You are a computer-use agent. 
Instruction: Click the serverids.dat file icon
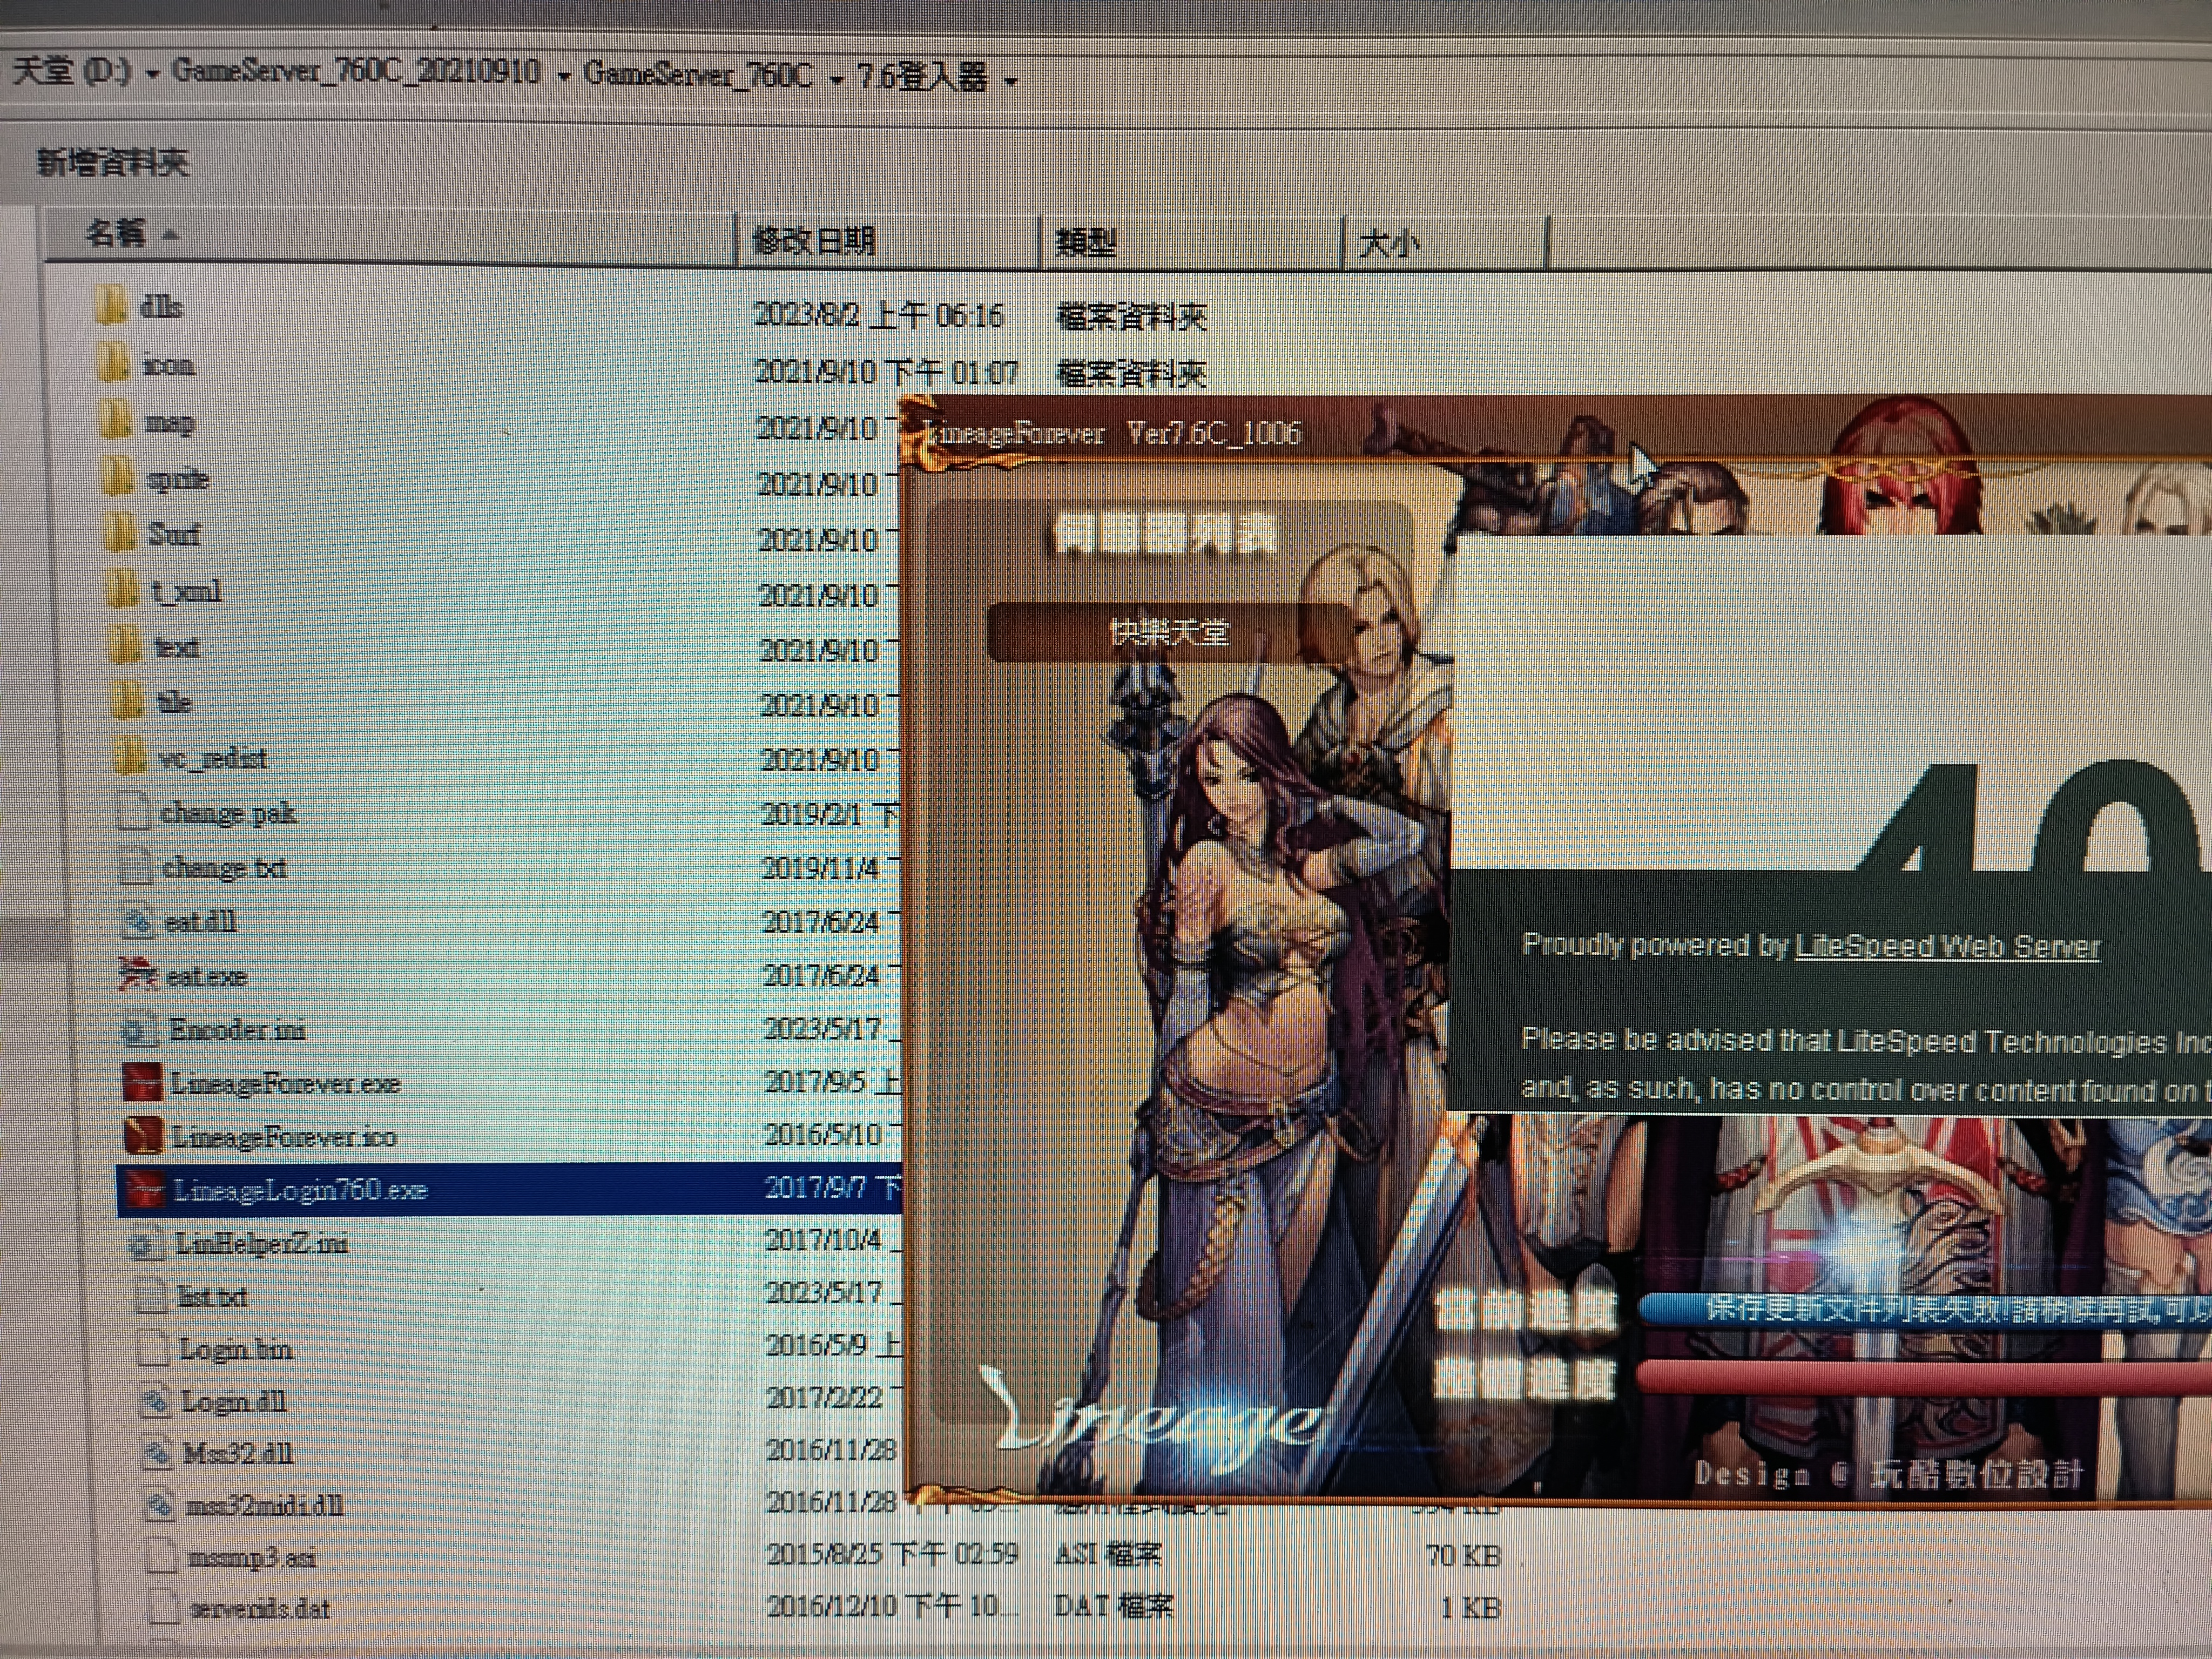coord(164,1608)
